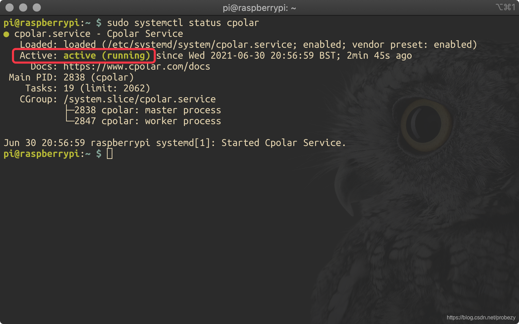Click 'systemd[1]:' in the log line
Viewport: 519px width, 324px height.
[186, 143]
